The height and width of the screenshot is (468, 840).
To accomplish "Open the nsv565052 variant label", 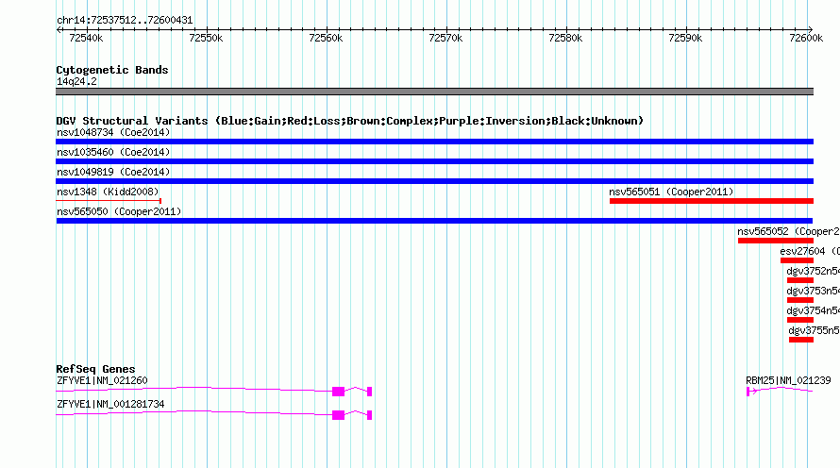I will point(789,231).
